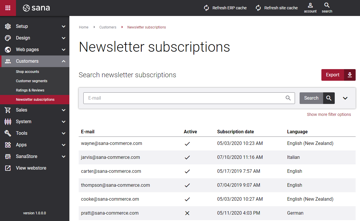
Task: Click Refresh ERP cache label
Action: (230, 8)
